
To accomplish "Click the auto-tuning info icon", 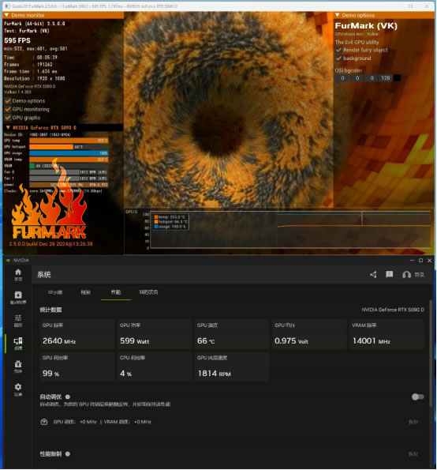I will pos(68,397).
